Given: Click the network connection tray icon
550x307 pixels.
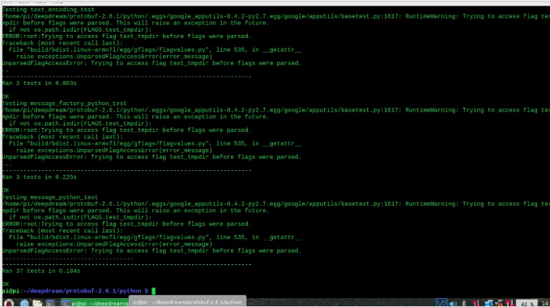Looking at the screenshot, I should click(x=489, y=303).
